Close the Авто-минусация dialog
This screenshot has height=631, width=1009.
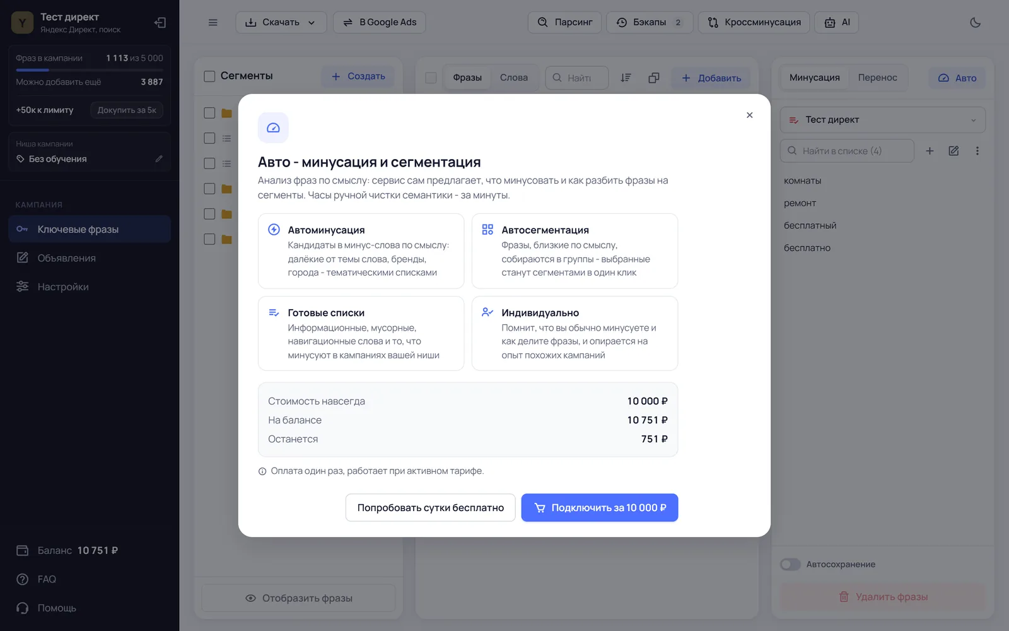pos(749,115)
